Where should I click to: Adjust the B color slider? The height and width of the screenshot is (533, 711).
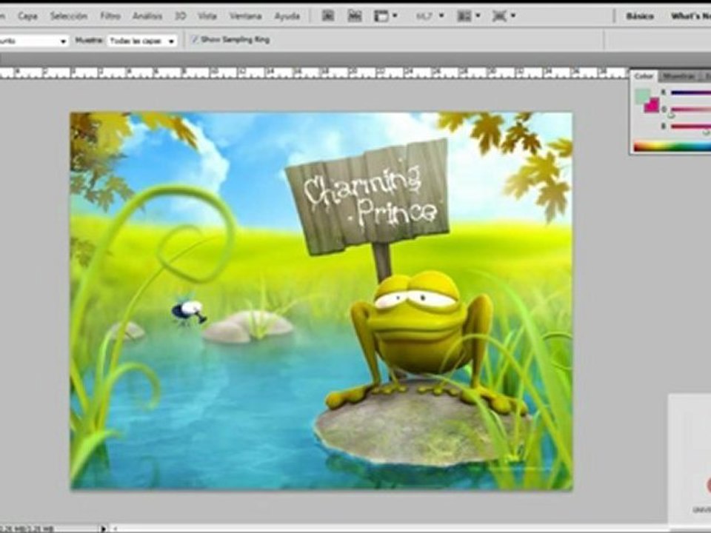[690, 127]
